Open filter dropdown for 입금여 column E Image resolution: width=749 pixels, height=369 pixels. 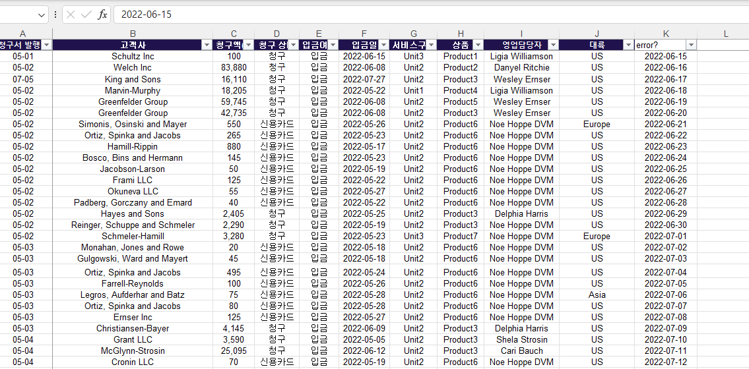[x=333, y=45]
